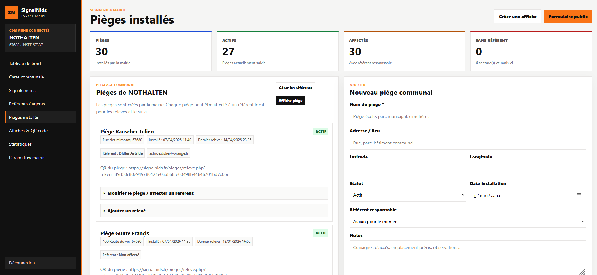Focus the Nom du piège input field

click(x=468, y=116)
